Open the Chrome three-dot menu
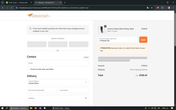 [173, 8]
